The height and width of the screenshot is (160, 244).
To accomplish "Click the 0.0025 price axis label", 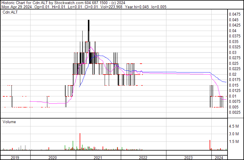I will 235,112.
